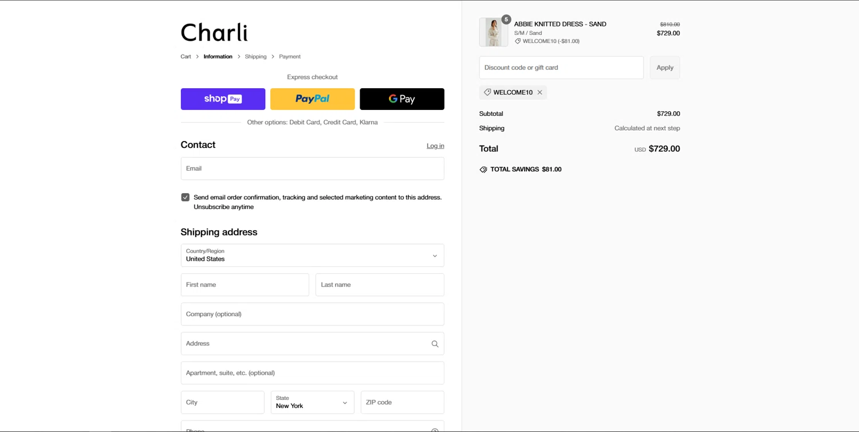This screenshot has height=432, width=859.
Task: Click Calculated at next step shipping text
Action: click(x=647, y=128)
